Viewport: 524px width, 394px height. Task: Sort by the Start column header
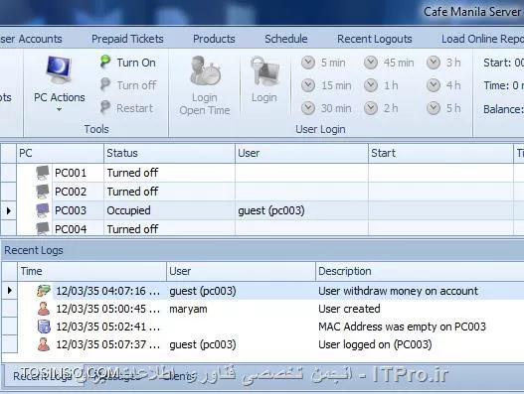click(440, 153)
